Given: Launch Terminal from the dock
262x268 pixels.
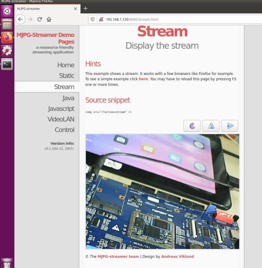Looking at the screenshot, I should point(7,64).
